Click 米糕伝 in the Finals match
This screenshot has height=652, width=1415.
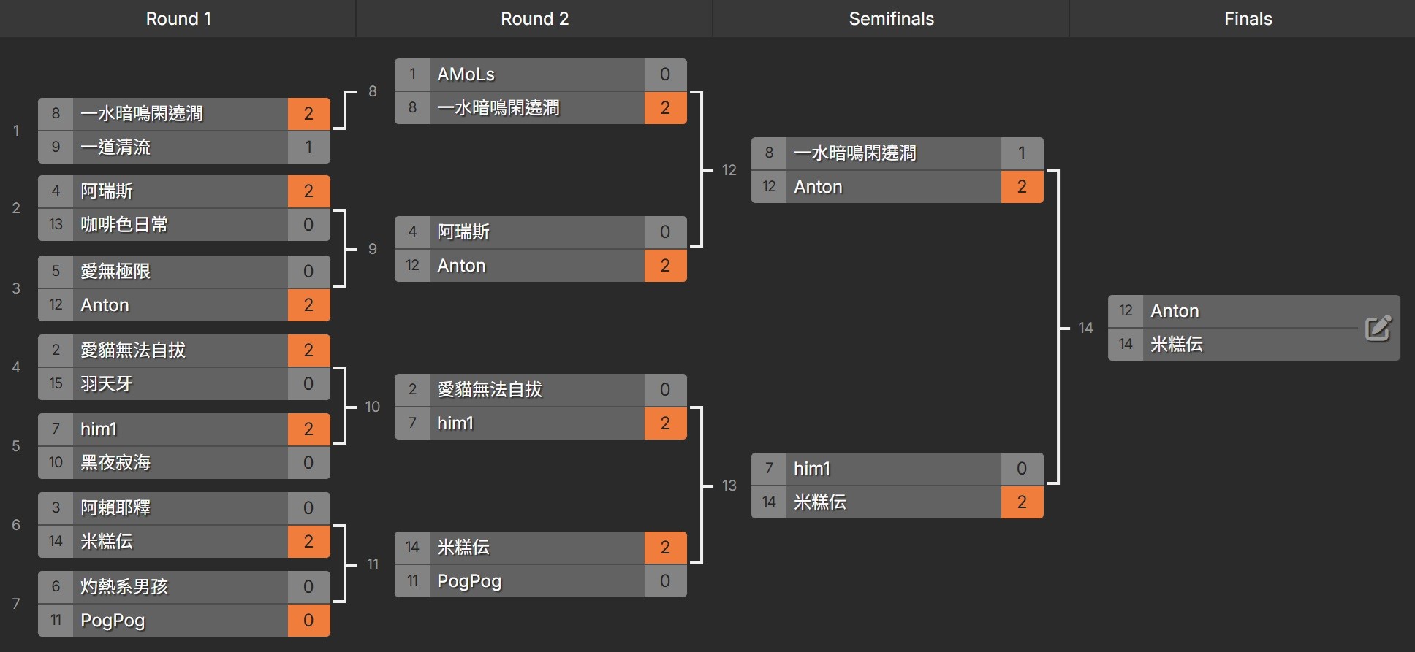(1176, 345)
